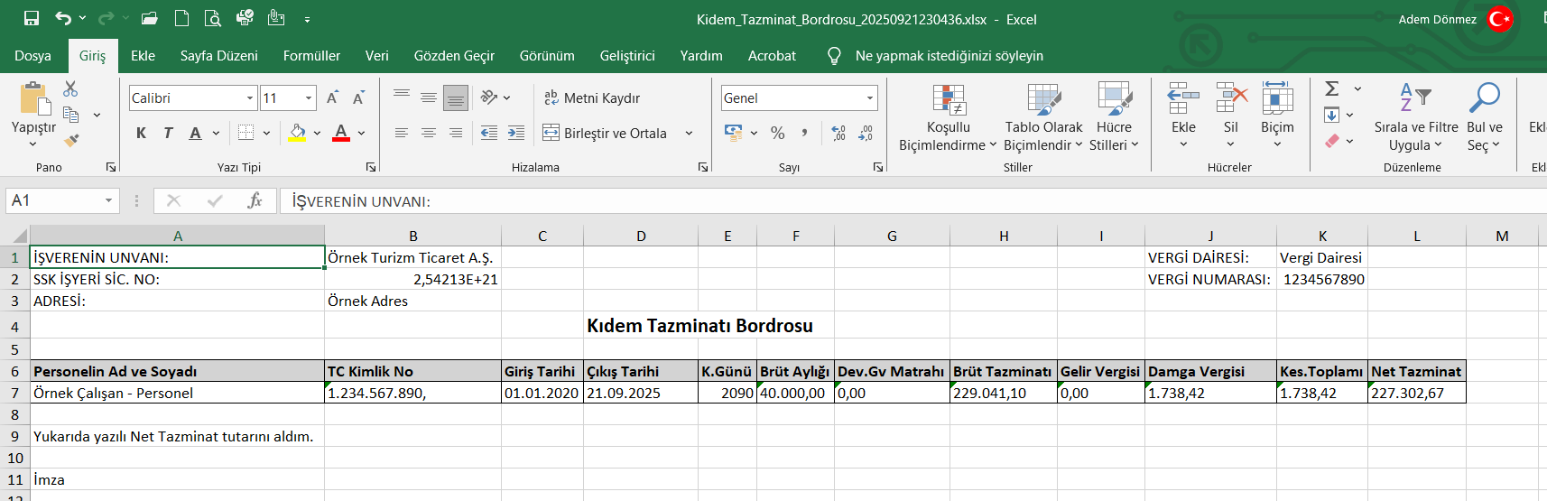Expand Birleştir ve Ortala options arrow

[x=689, y=134]
